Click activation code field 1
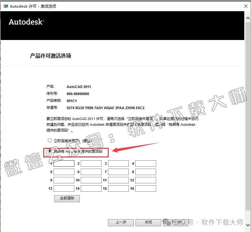Screen dimensions: 251x232 (x=64, y=164)
